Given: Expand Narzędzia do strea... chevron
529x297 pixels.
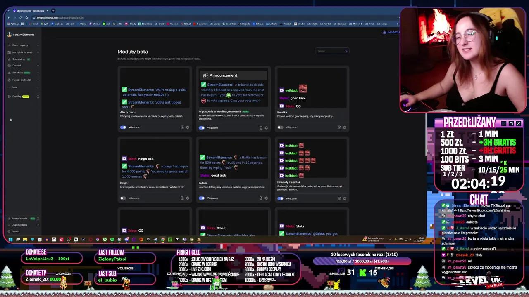Looking at the screenshot, I should click(38, 52).
